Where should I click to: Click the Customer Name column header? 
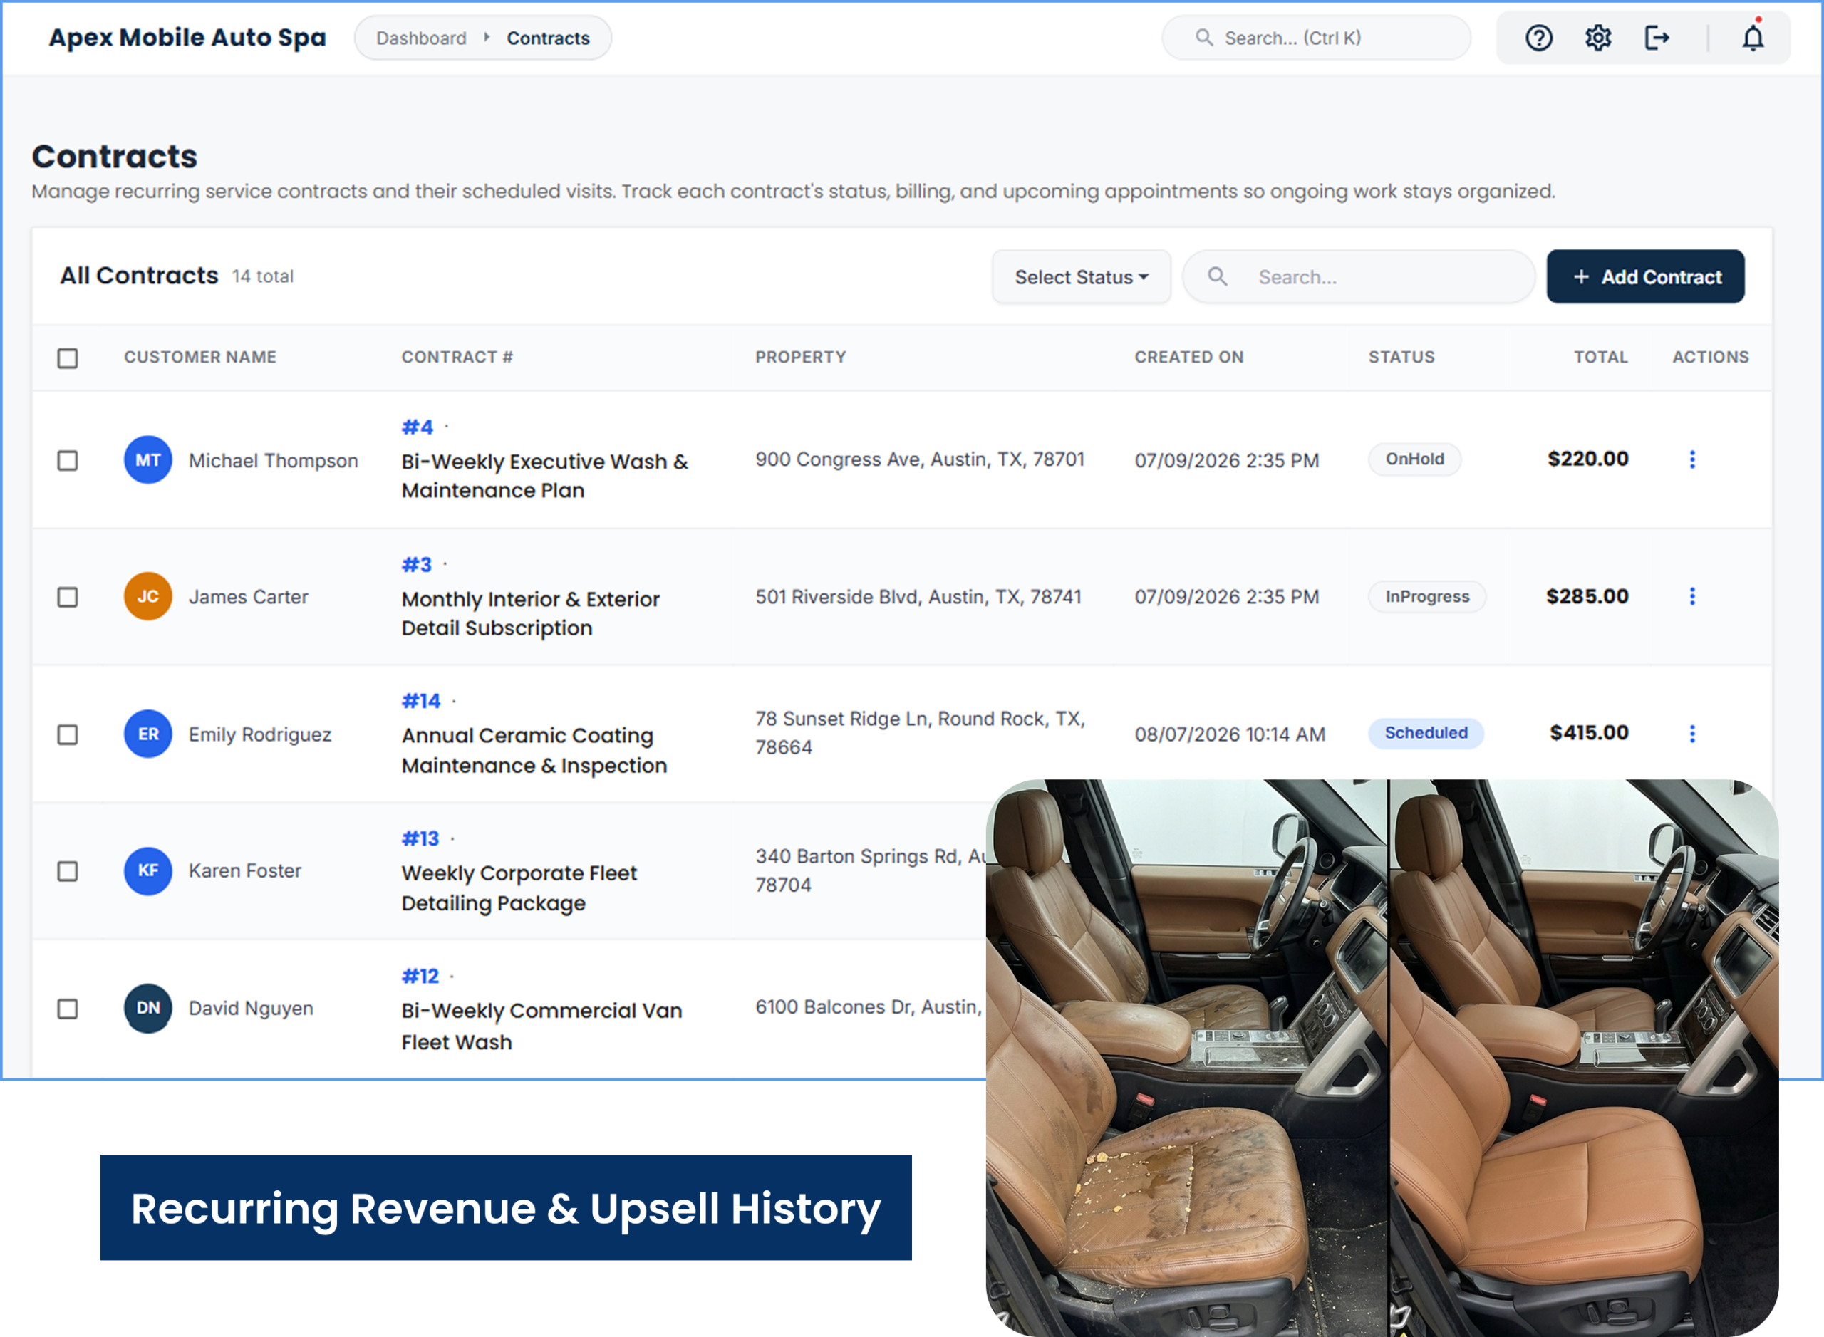click(x=200, y=357)
